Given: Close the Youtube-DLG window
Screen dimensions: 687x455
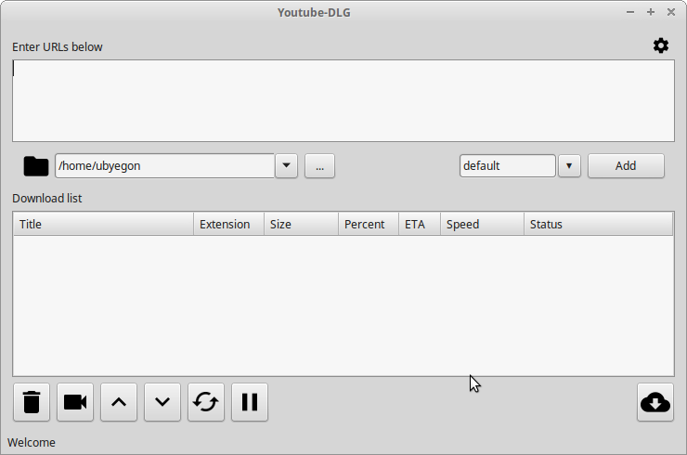Looking at the screenshot, I should coord(671,12).
